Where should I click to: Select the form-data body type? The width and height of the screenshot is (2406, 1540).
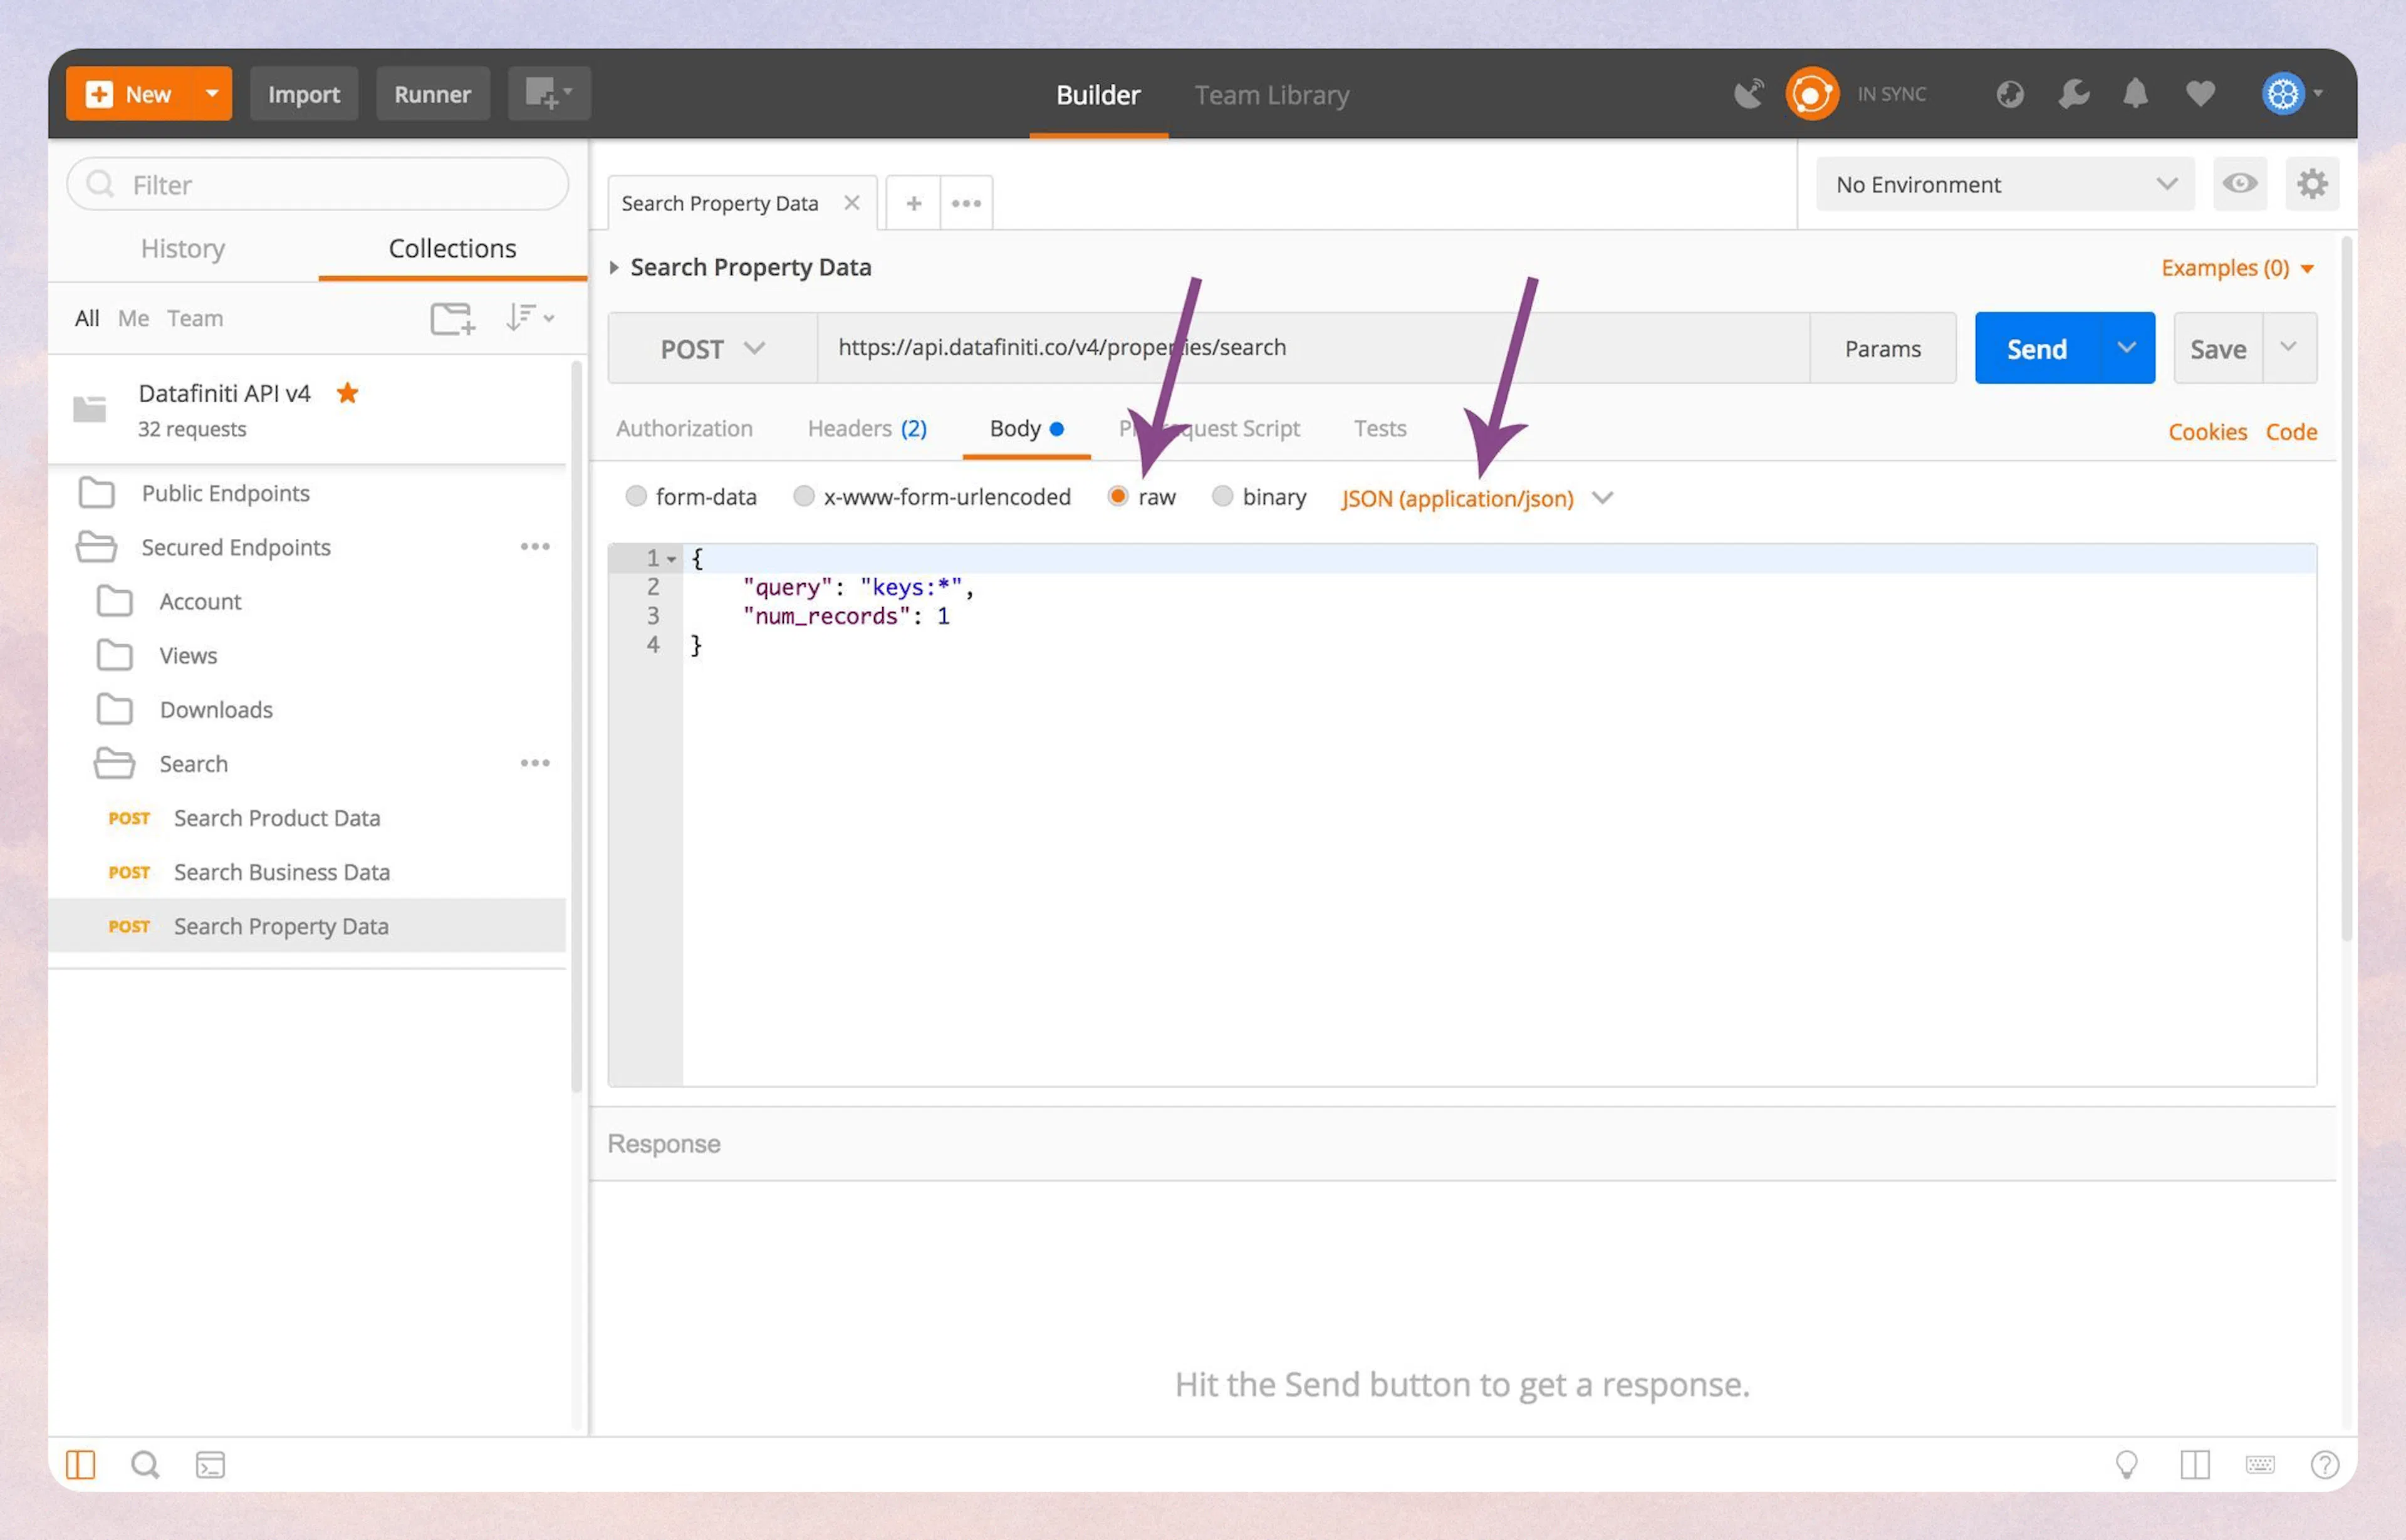point(637,496)
